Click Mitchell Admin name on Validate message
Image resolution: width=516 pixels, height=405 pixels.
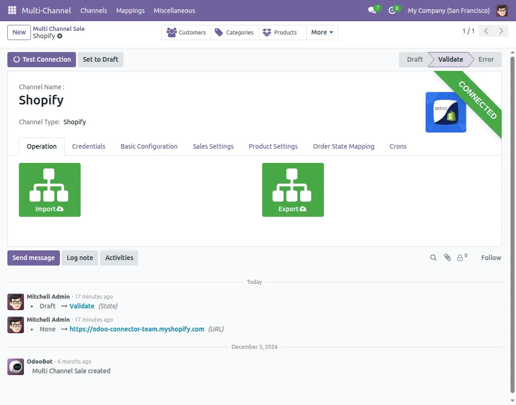pos(48,296)
